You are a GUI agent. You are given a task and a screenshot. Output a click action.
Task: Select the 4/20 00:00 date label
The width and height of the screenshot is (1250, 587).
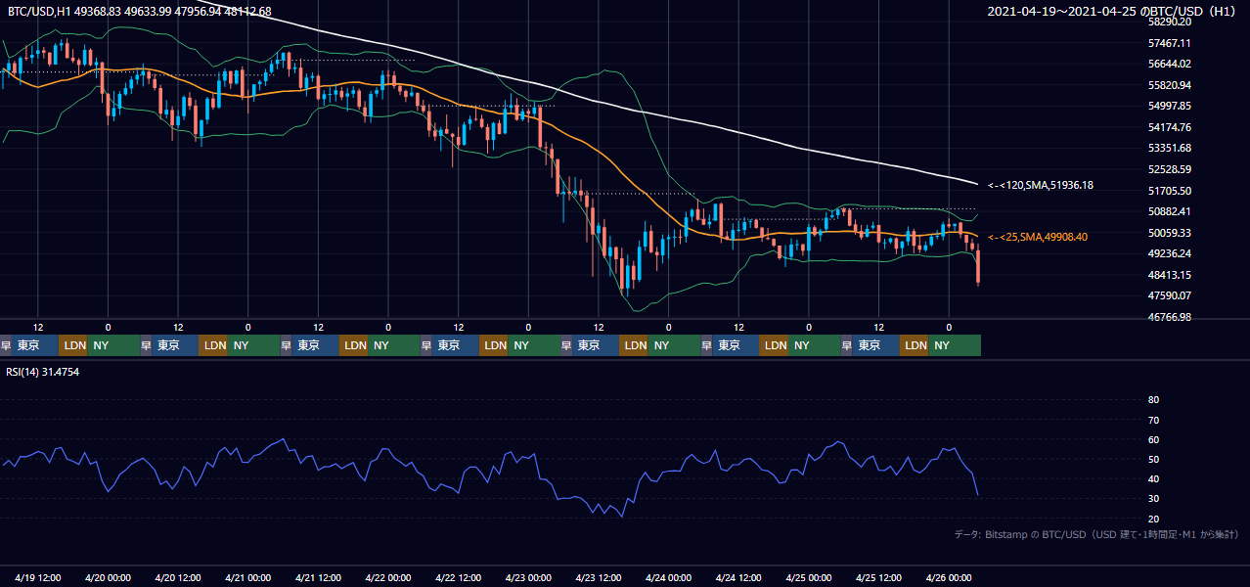pos(109,577)
